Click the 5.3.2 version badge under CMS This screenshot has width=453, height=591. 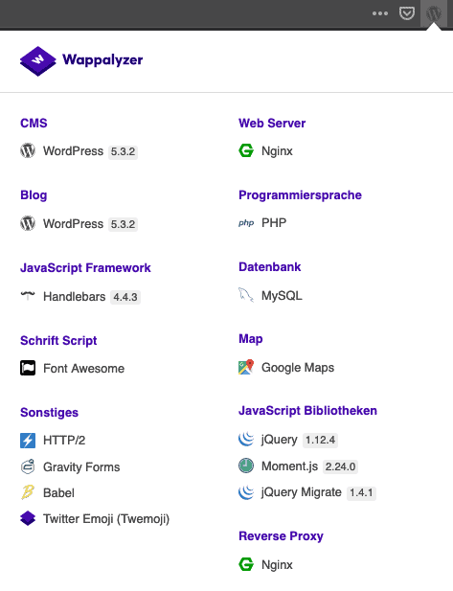[123, 152]
